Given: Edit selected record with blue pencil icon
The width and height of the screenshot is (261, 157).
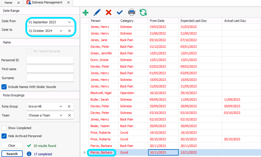Looking at the screenshot, I should 97,12.
